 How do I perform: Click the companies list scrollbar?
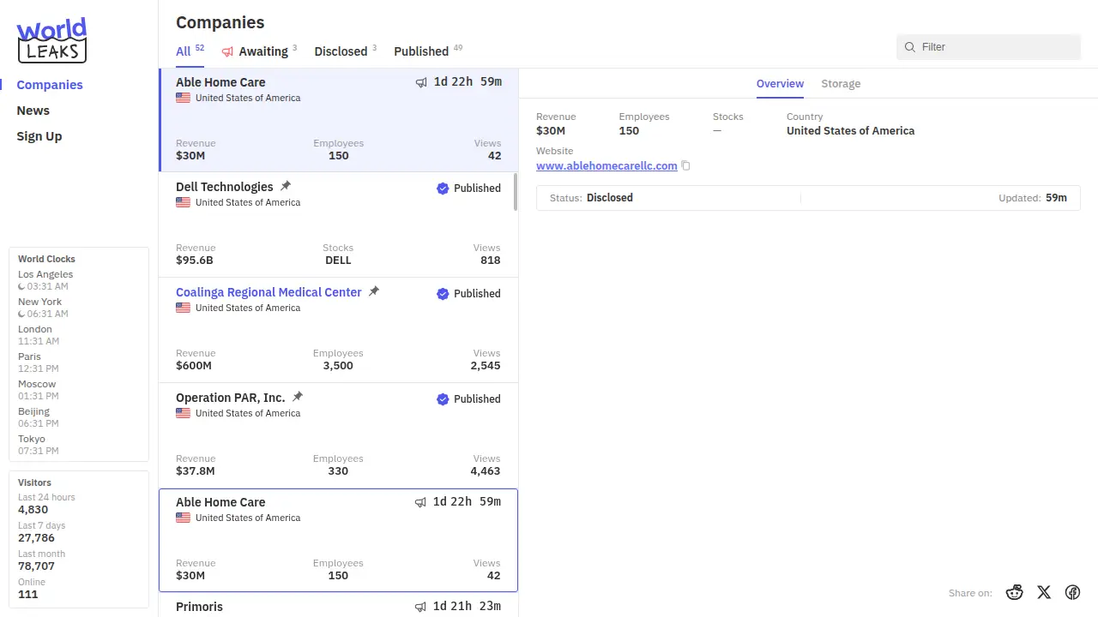click(516, 192)
